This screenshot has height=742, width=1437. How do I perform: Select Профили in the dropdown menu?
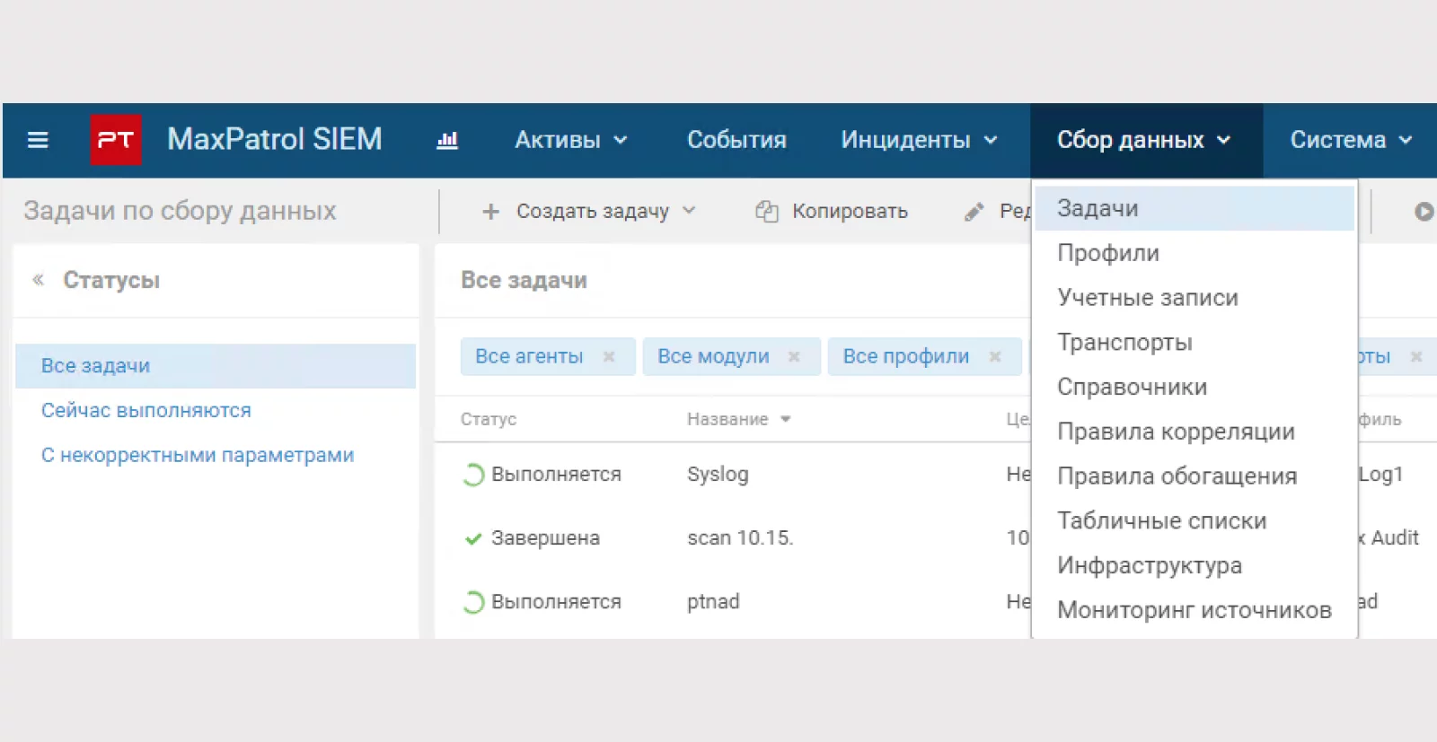pos(1195,253)
